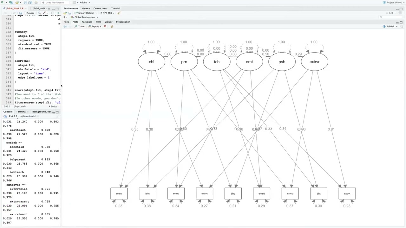Switch to the lab 6_Week 7.R tab
The image size is (406, 228).
[x=15, y=8]
